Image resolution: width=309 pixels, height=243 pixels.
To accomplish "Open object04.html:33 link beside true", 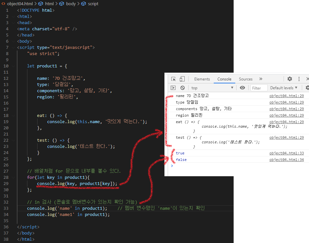I will [286, 153].
